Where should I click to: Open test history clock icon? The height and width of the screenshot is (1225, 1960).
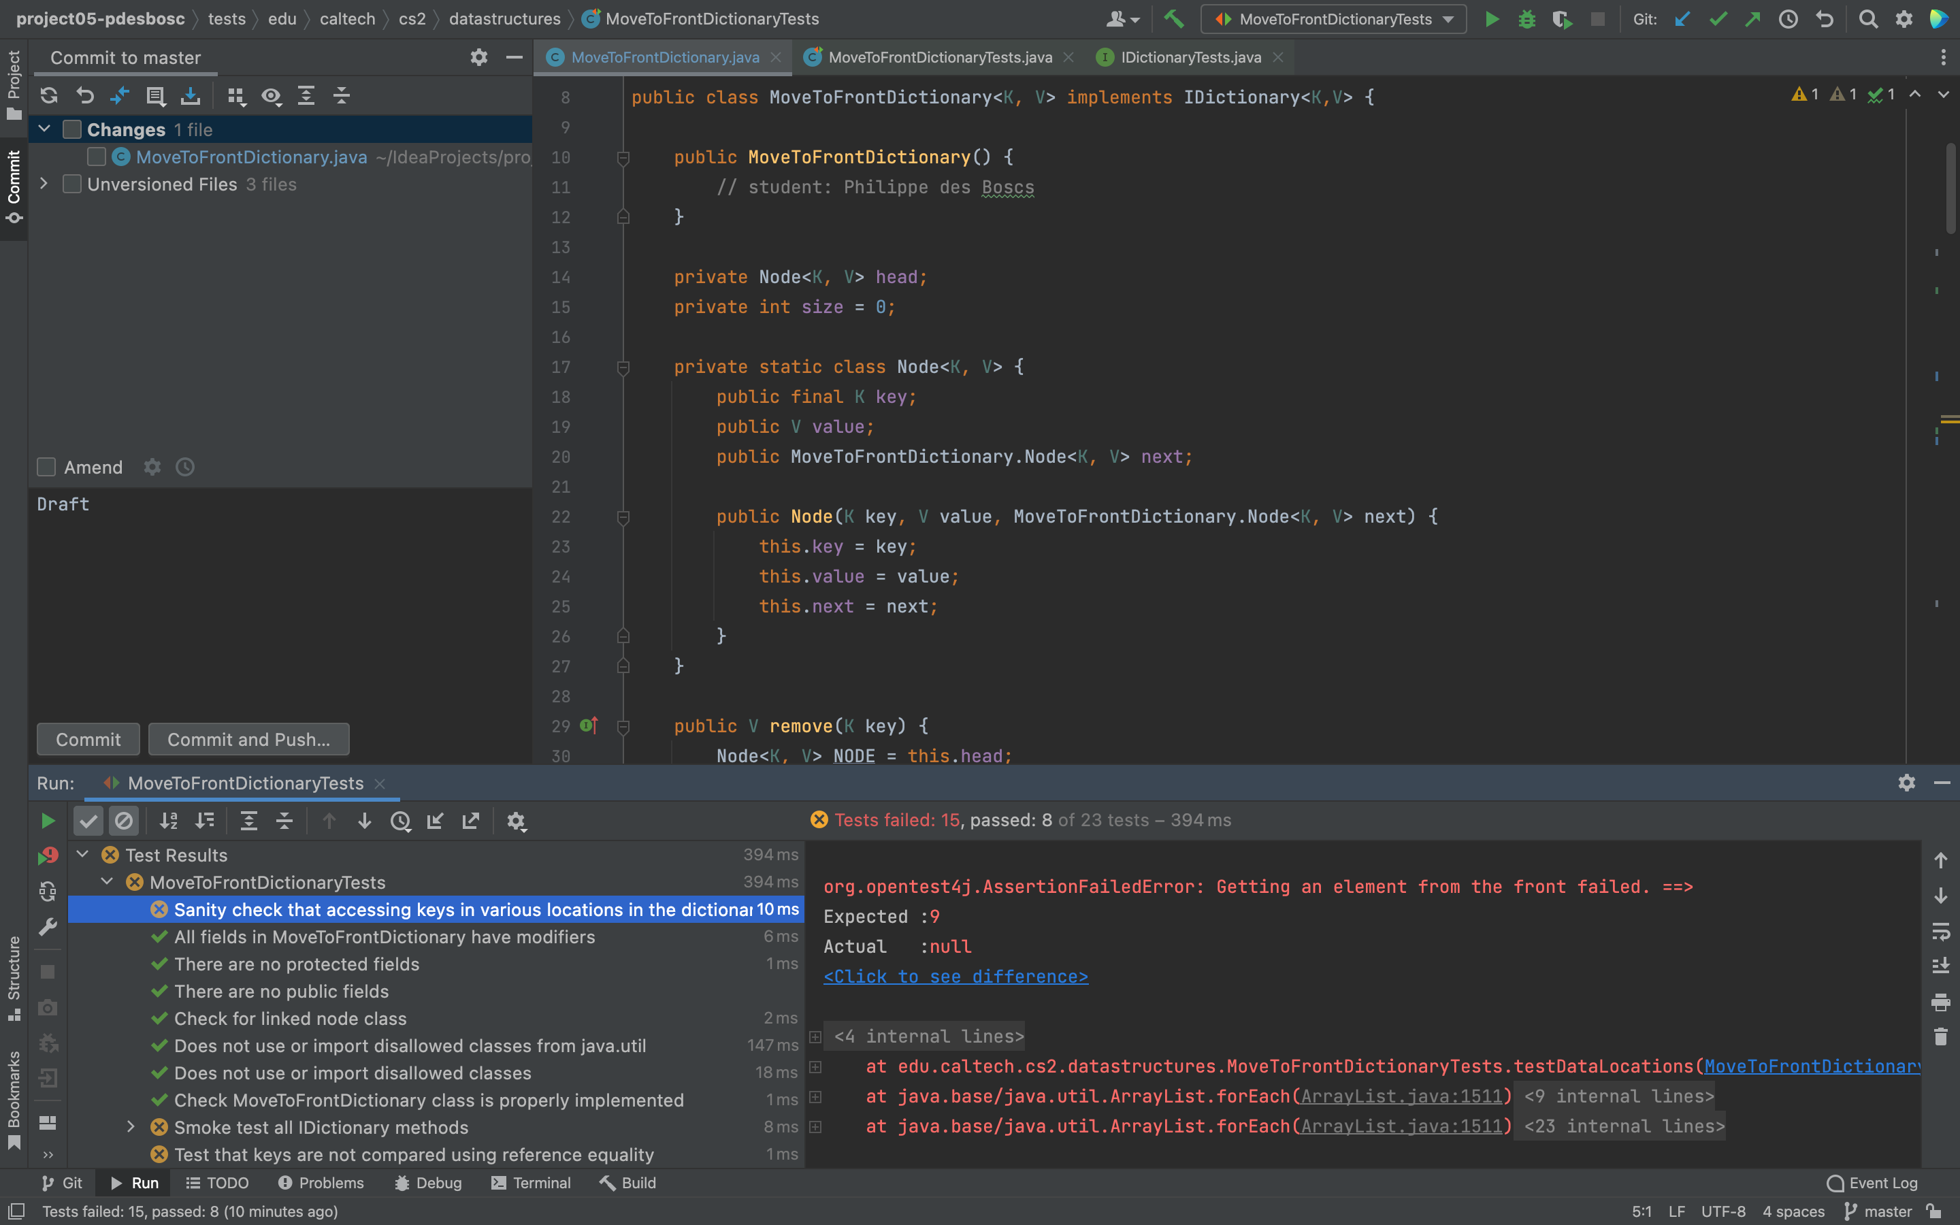(400, 821)
